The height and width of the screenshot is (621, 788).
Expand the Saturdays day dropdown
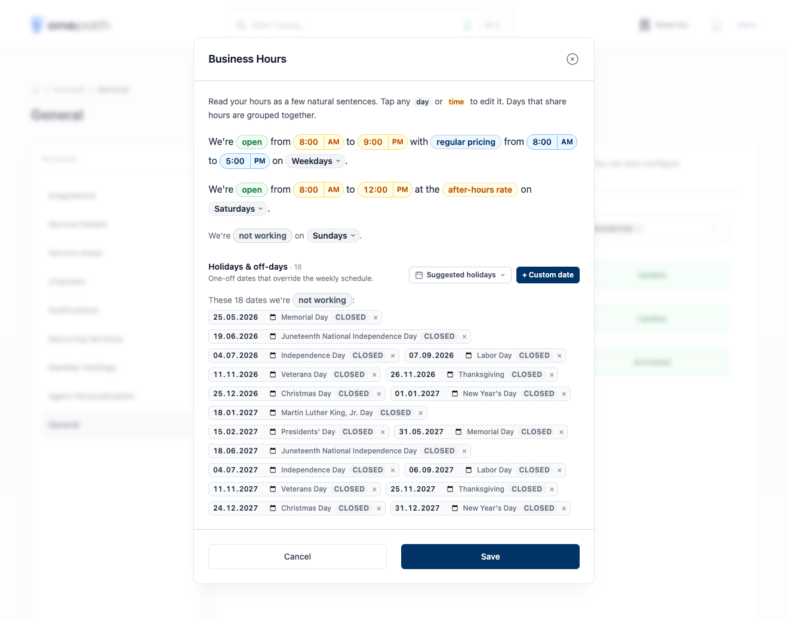point(238,209)
